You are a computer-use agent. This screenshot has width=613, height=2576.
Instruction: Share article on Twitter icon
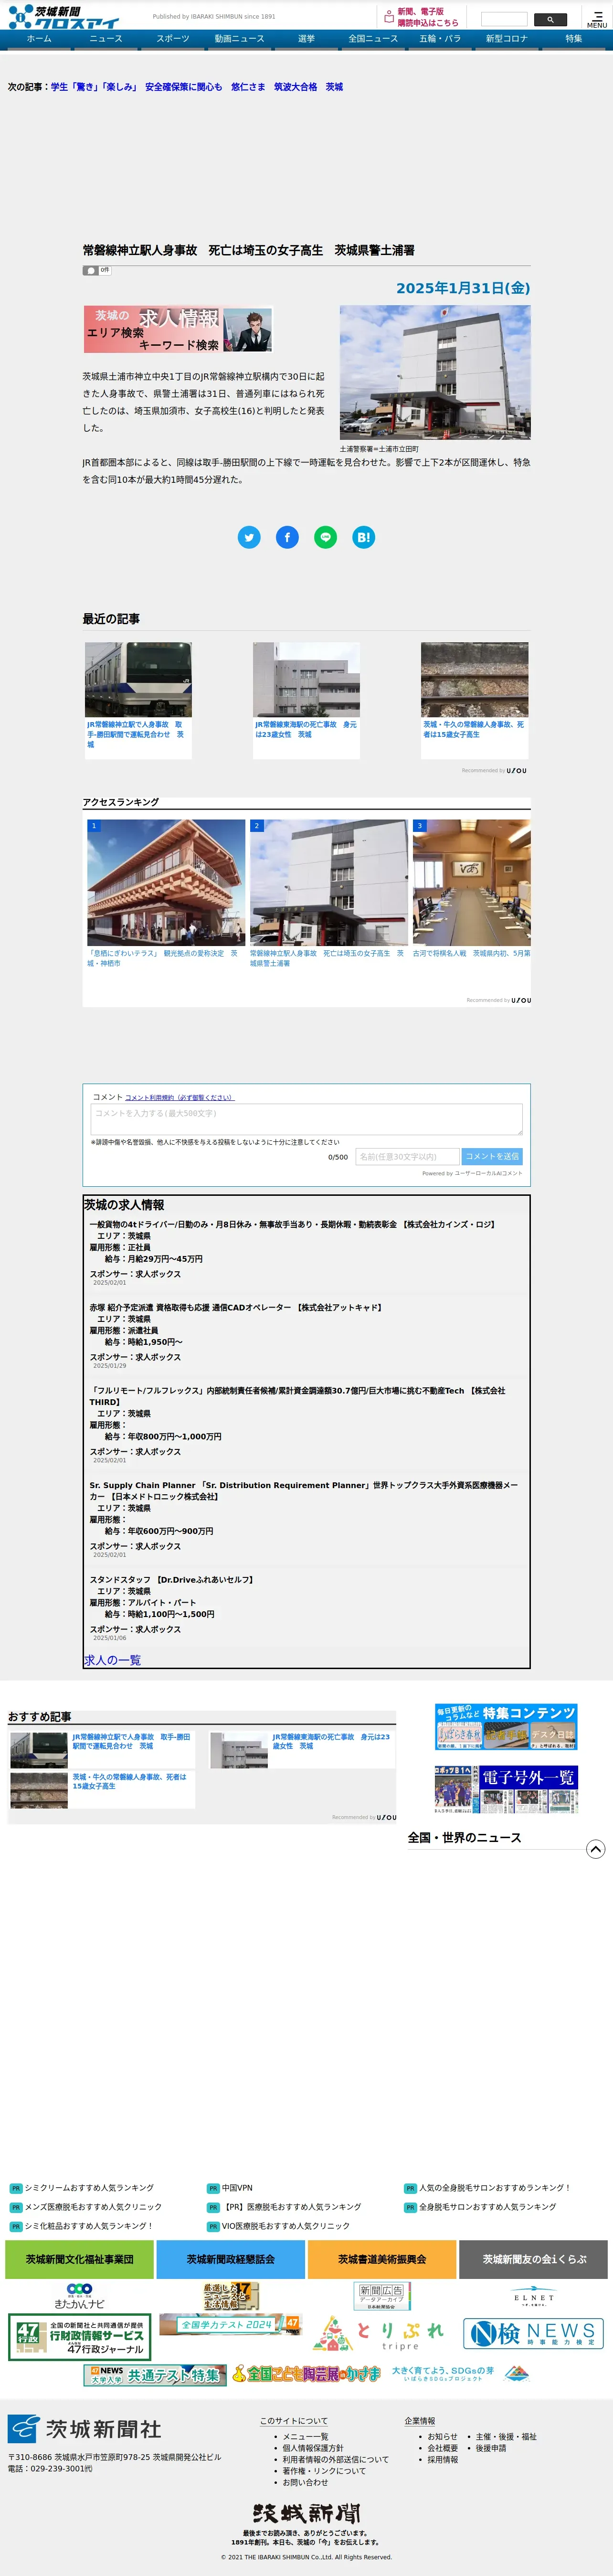pos(249,537)
